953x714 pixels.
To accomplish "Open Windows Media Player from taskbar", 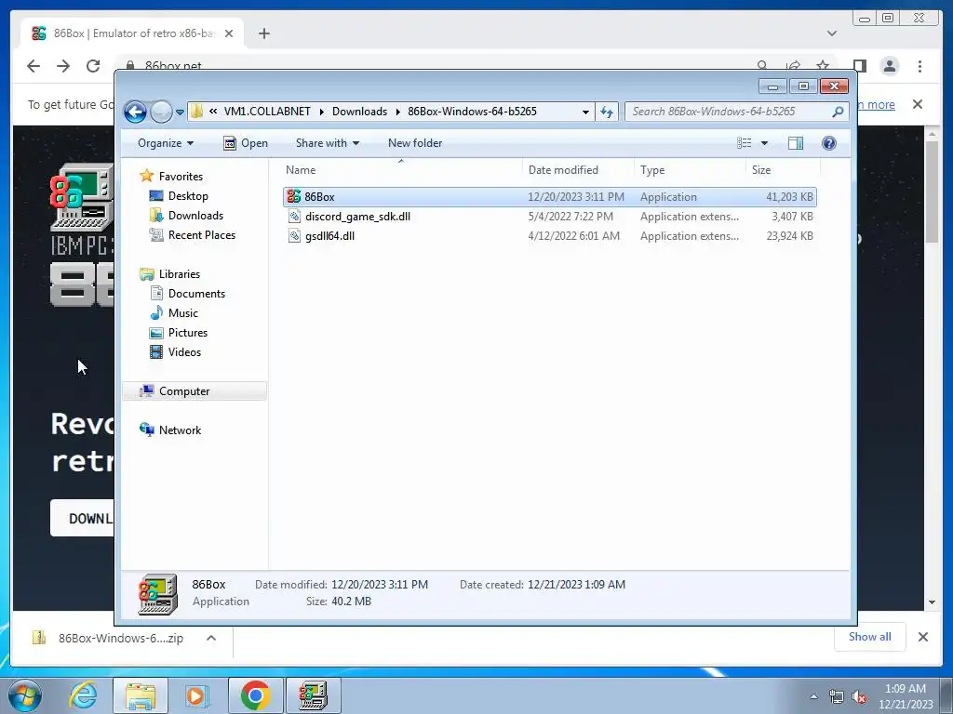I will pyautogui.click(x=197, y=695).
